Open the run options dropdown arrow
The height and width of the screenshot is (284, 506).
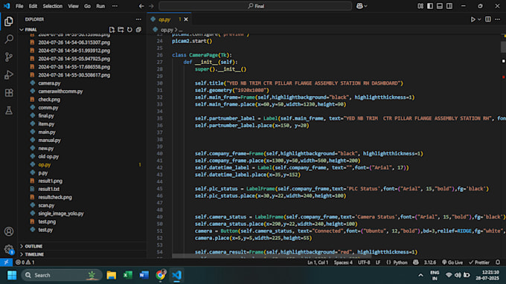pos(479,19)
